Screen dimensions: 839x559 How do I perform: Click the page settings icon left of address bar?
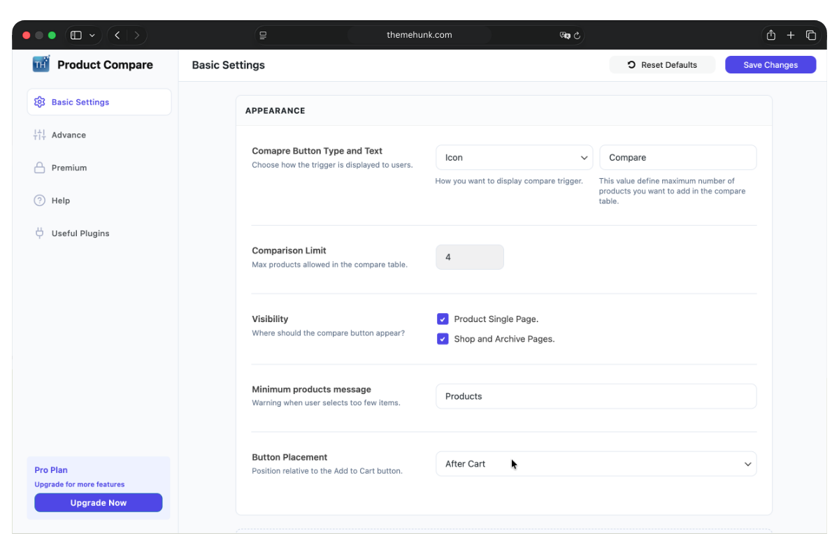tap(263, 35)
